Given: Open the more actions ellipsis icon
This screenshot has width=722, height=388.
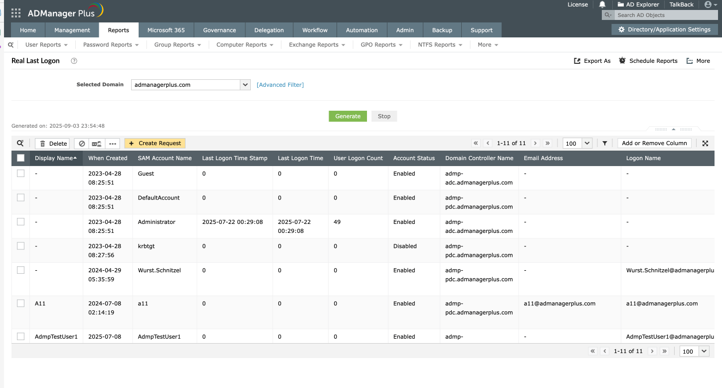Looking at the screenshot, I should click(113, 144).
